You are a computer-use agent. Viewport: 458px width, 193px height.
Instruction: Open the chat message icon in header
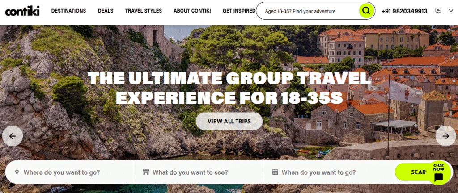438,11
